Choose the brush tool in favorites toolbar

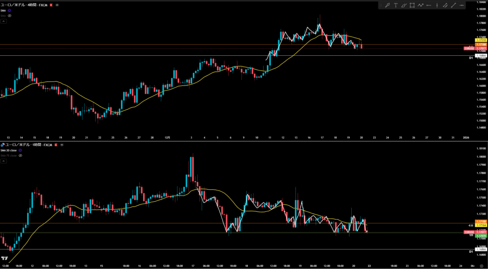tap(404, 5)
